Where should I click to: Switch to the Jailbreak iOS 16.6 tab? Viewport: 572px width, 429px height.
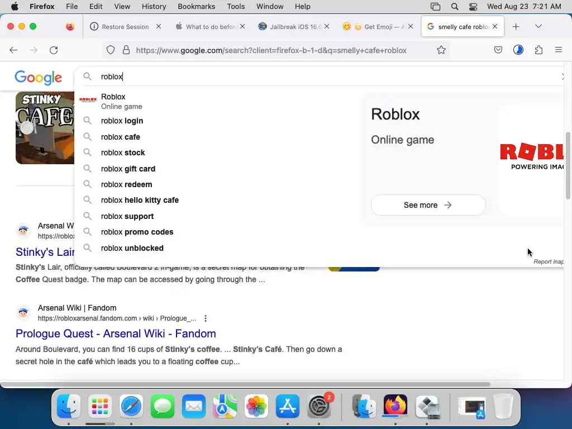[295, 27]
